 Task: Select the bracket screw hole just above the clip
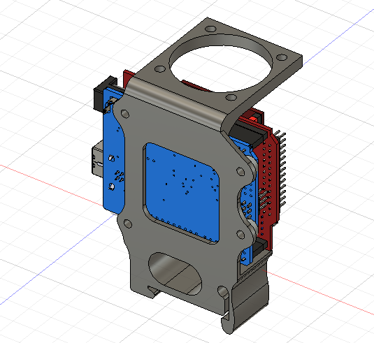pyautogui.click(x=240, y=235)
